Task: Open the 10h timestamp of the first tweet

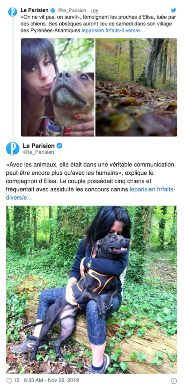Action: point(94,11)
